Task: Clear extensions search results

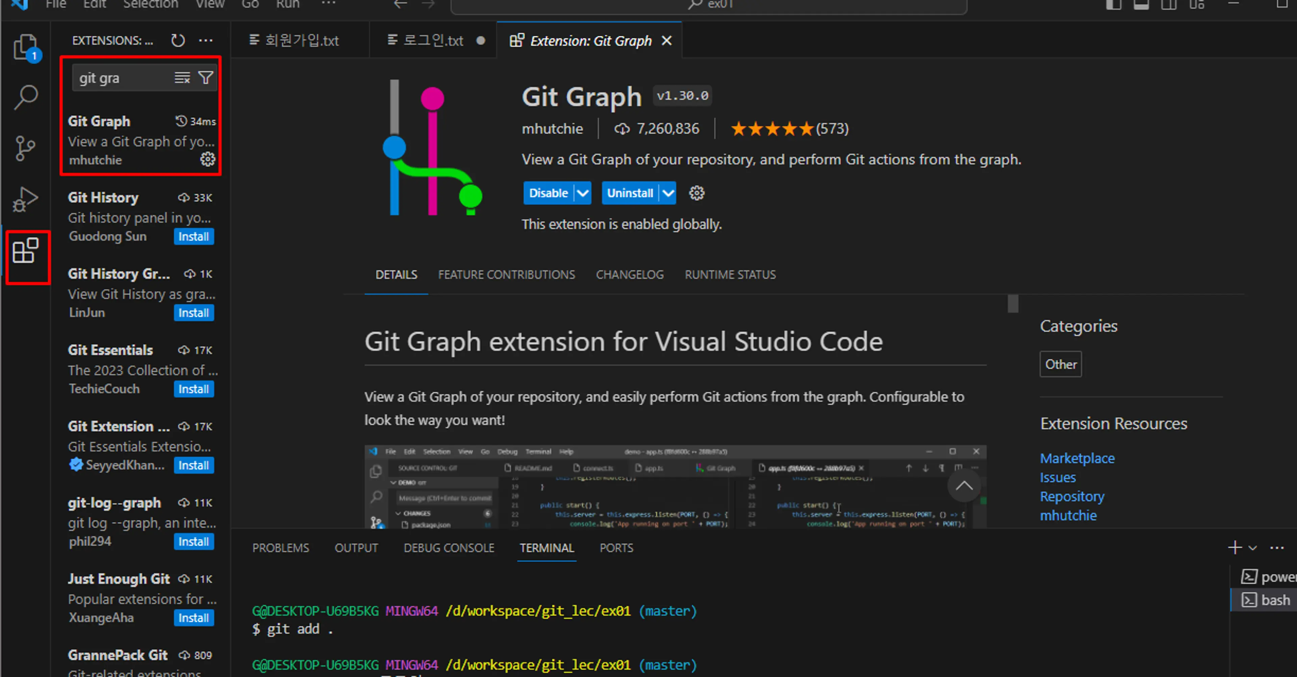Action: [x=182, y=78]
